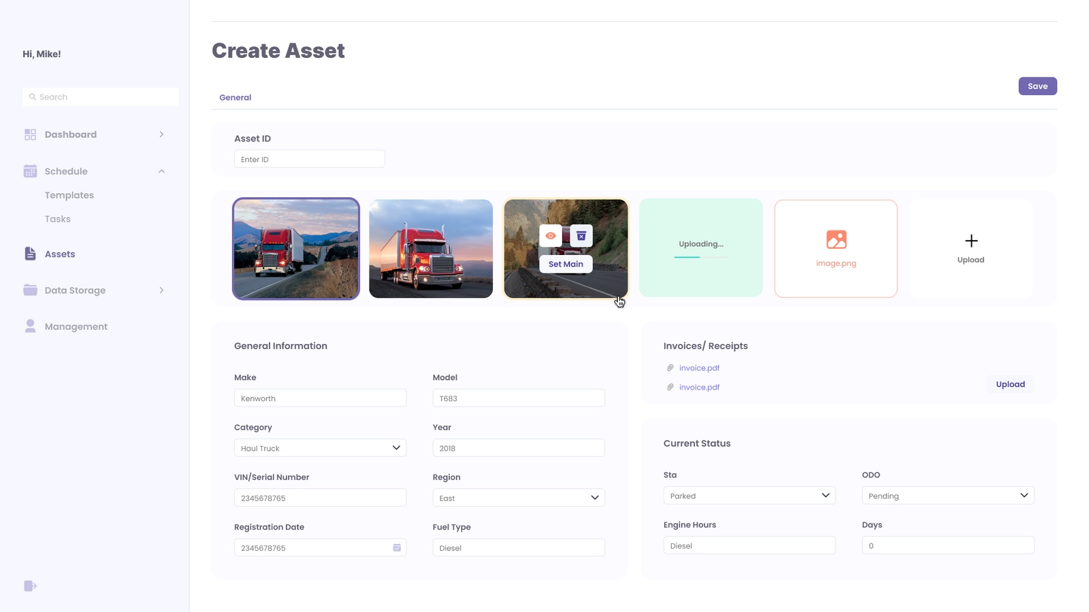Expand the Dashboard menu chevron
This screenshot has height=612, width=1089.
click(161, 135)
